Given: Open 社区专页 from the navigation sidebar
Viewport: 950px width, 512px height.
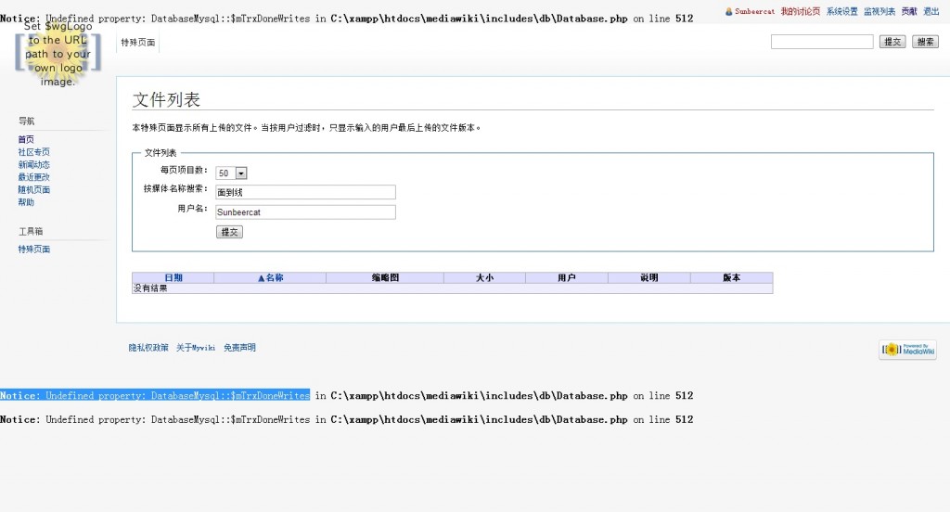Looking at the screenshot, I should 34,152.
